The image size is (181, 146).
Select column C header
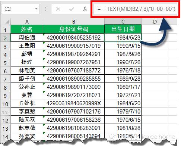point(123,22)
